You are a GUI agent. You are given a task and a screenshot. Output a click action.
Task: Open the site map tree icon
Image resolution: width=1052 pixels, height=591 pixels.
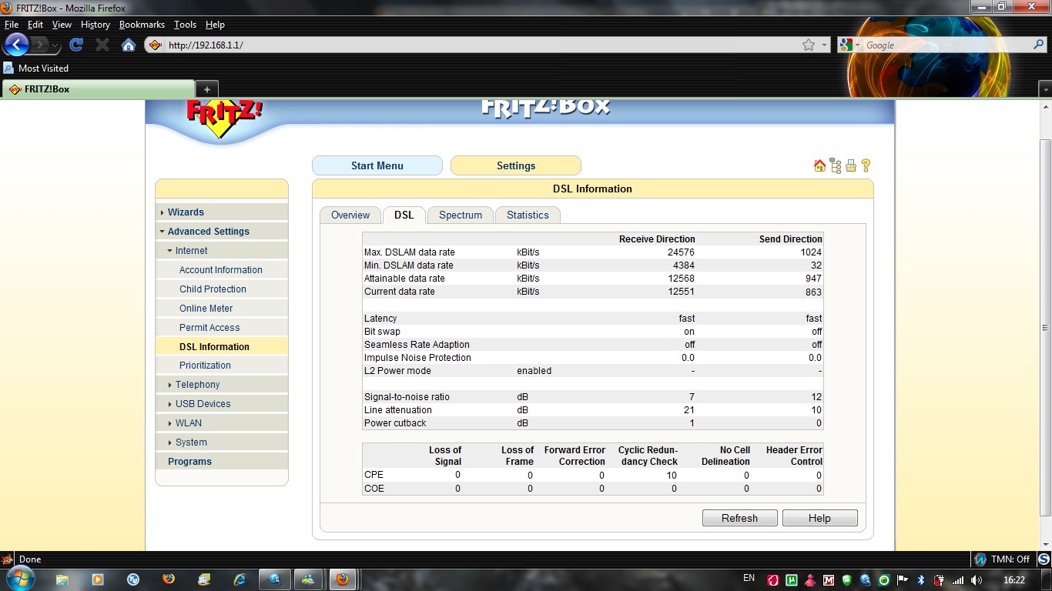click(x=836, y=165)
